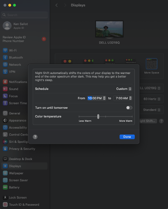Select the Sound speaker icon
The width and height of the screenshot is (168, 209).
(x=5, y=89)
